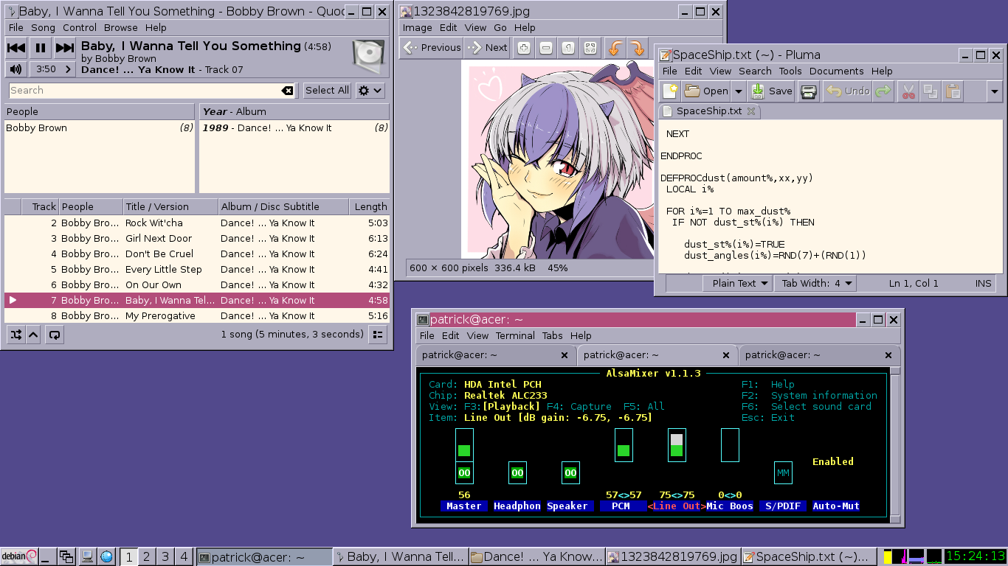Screen dimensions: 1008x566
Task: Open Tabs menu in terminal
Action: [552, 335]
